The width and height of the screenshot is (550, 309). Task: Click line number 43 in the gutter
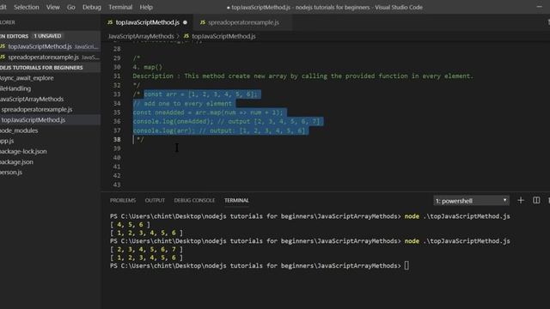[x=117, y=185]
